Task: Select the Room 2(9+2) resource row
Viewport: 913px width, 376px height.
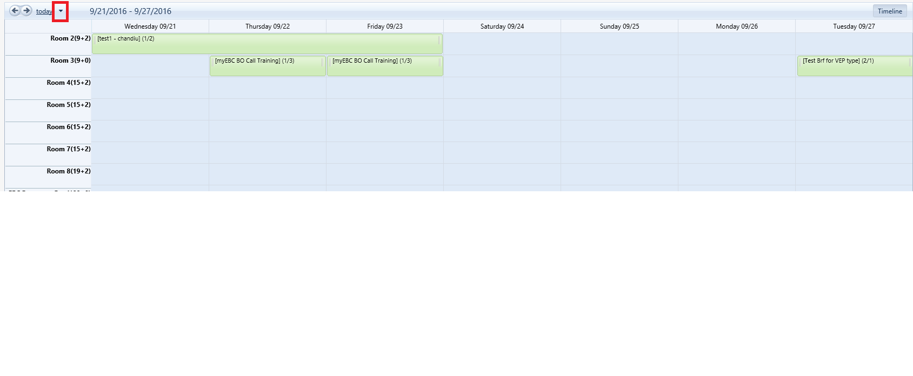Action: point(70,38)
